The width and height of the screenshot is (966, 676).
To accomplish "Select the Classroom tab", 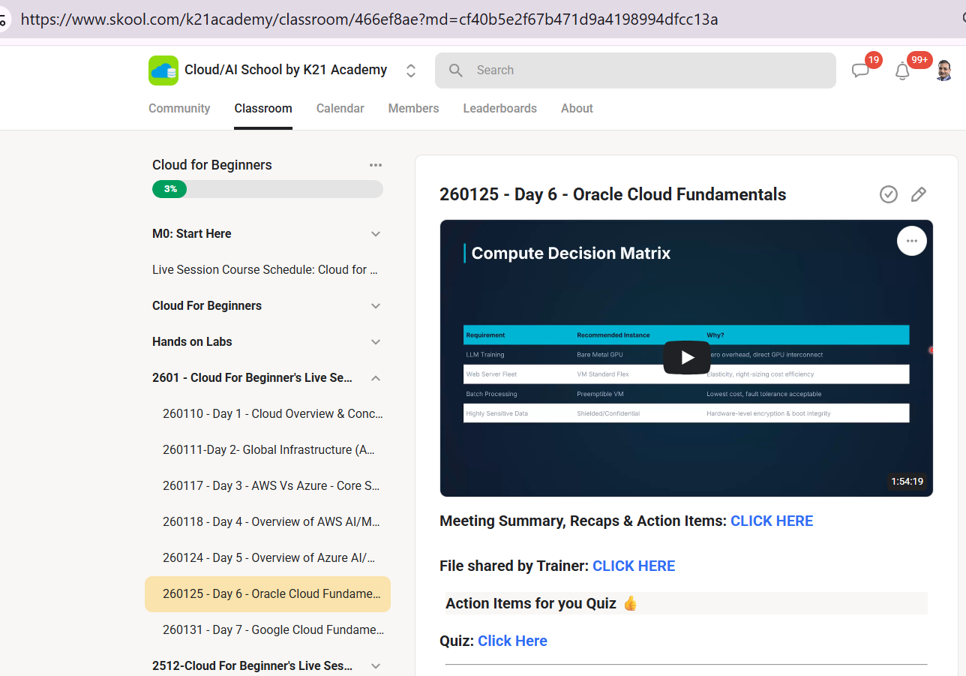I will [263, 108].
